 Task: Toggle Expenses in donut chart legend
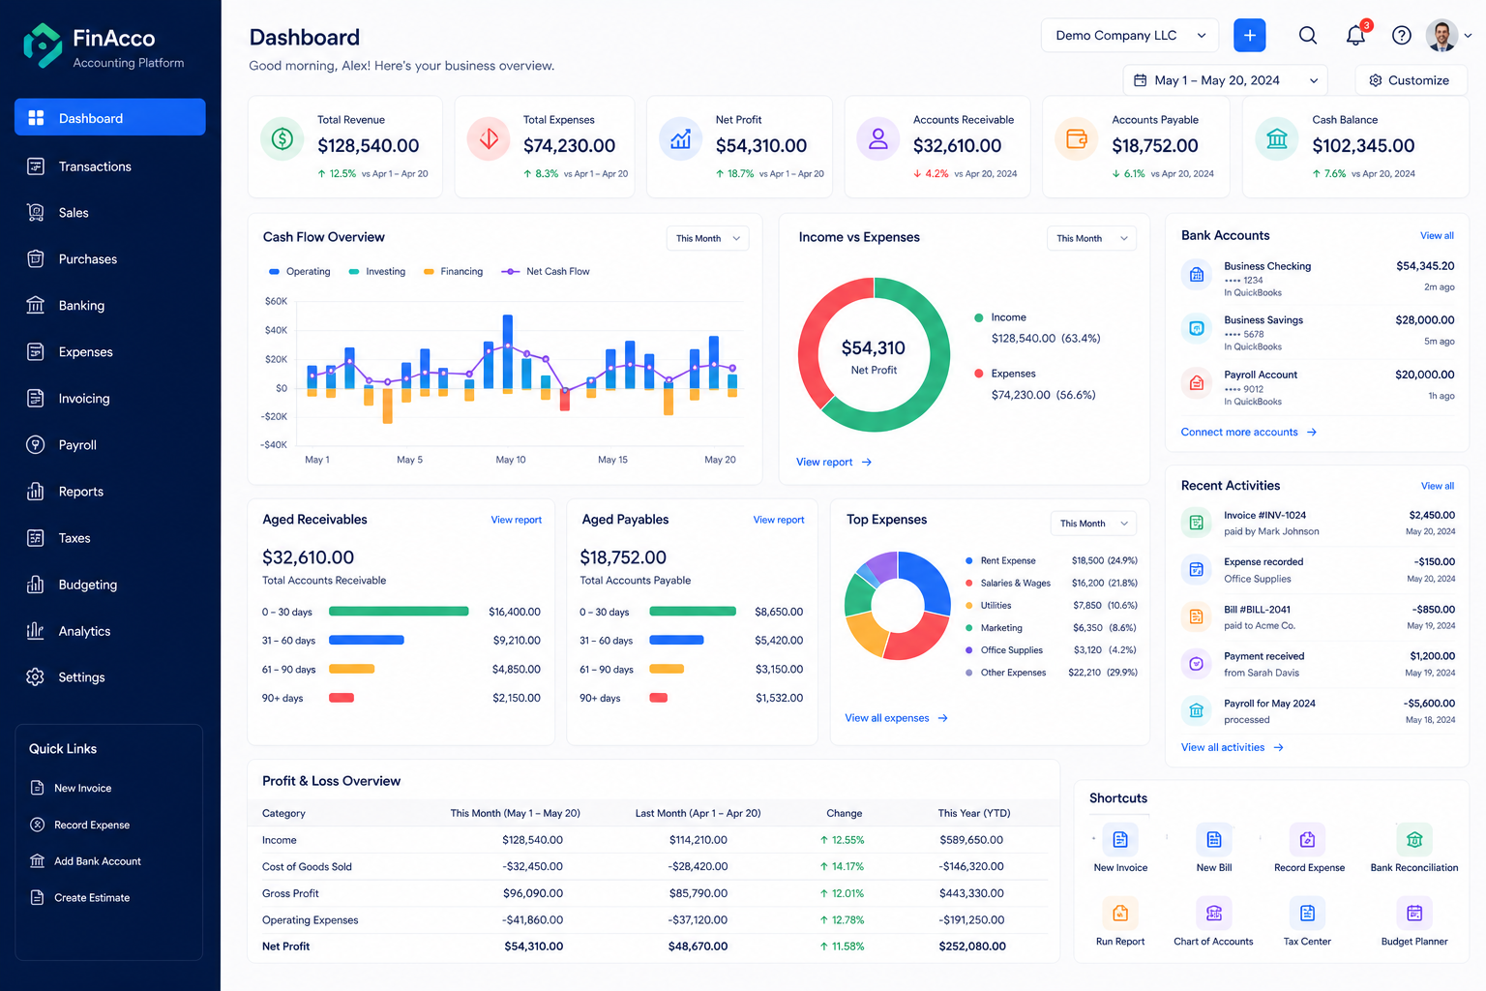[1005, 374]
